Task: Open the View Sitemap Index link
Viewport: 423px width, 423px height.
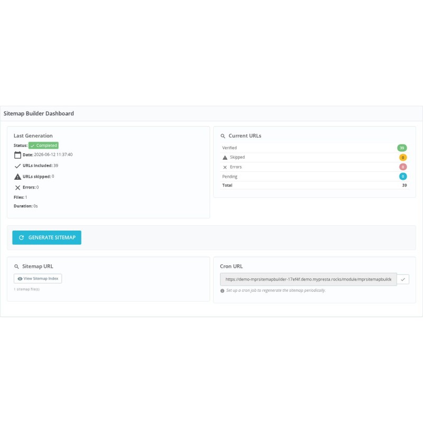Action: click(x=38, y=279)
